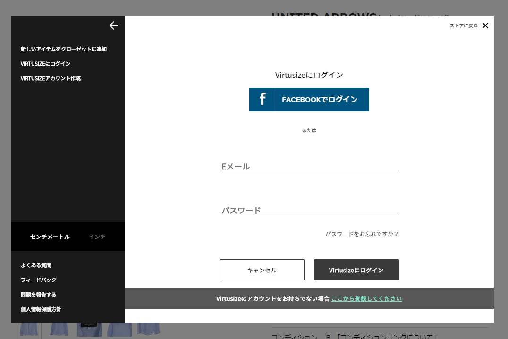Screen dimensions: 508x339
Task: Click the back arrow in sidebar
Action: pos(113,25)
